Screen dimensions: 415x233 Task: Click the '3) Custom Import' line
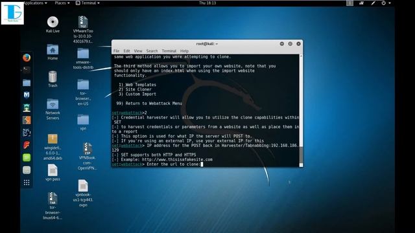click(137, 94)
